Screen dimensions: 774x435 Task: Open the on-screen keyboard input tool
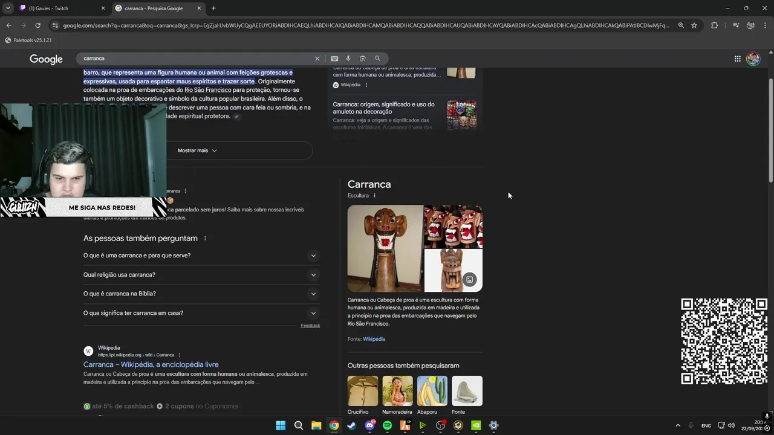coord(334,59)
